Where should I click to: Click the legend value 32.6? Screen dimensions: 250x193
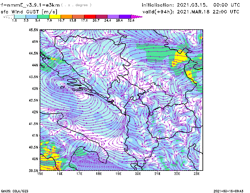[x=131, y=20]
